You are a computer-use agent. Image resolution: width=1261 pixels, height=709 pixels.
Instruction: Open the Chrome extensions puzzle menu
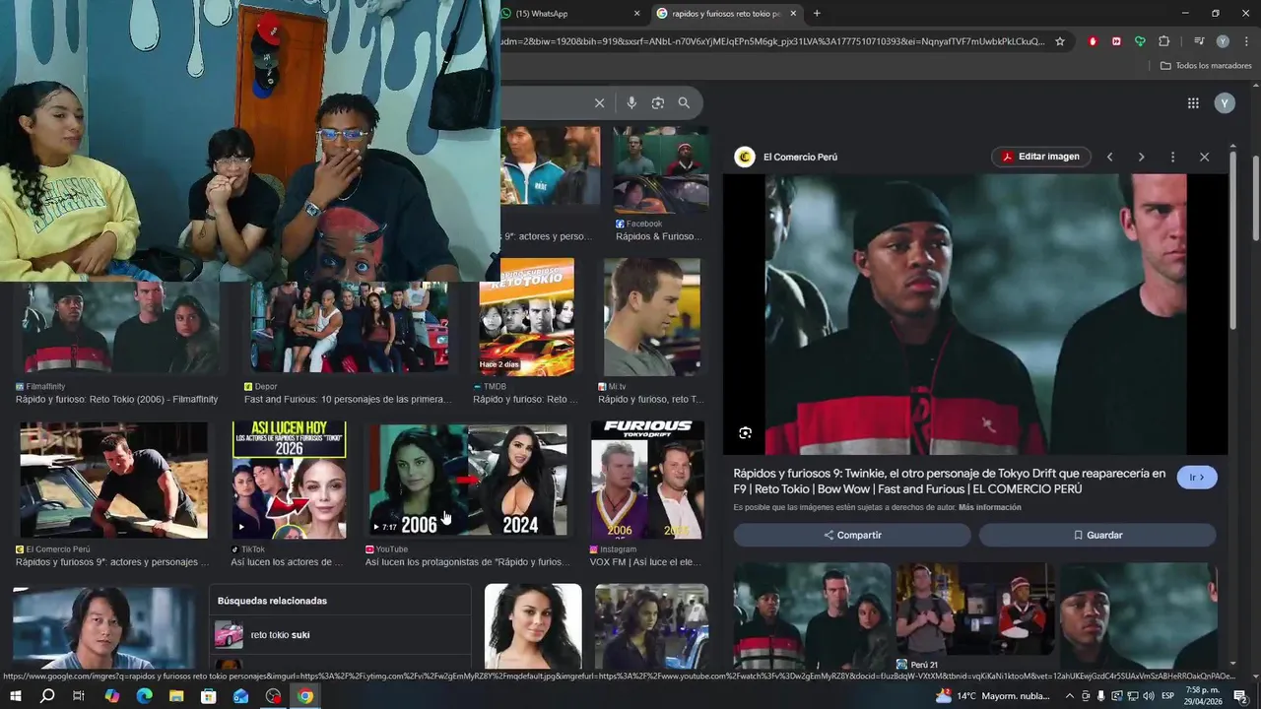tap(1163, 41)
